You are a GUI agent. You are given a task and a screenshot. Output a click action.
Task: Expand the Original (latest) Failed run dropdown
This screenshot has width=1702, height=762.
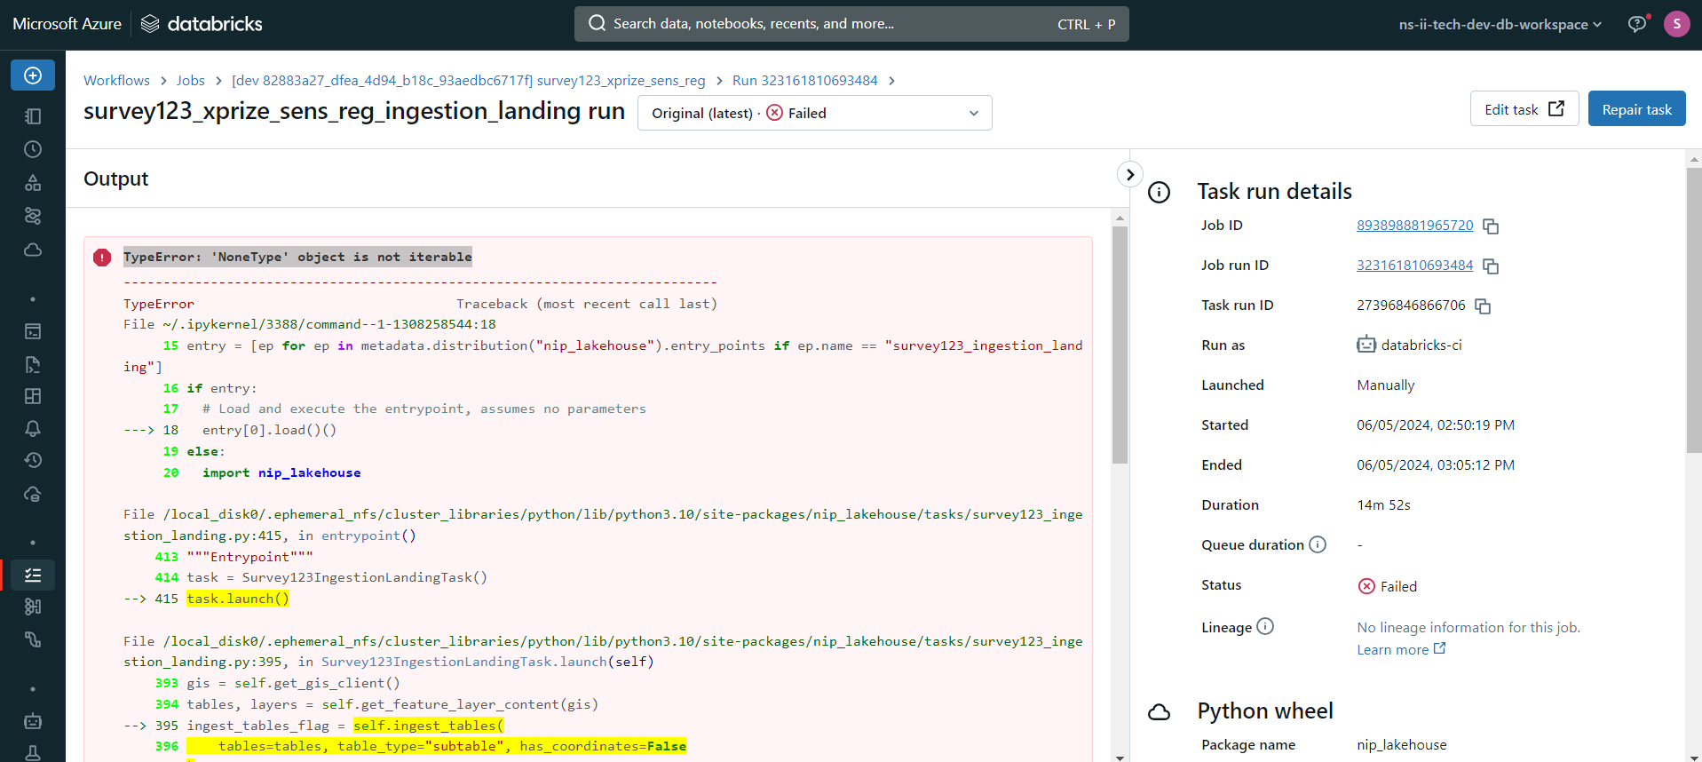pos(814,113)
